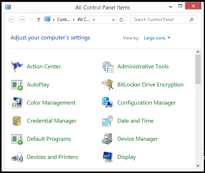Open the Credential Manager safe icon
The height and width of the screenshot is (173, 205).
[x=17, y=121]
